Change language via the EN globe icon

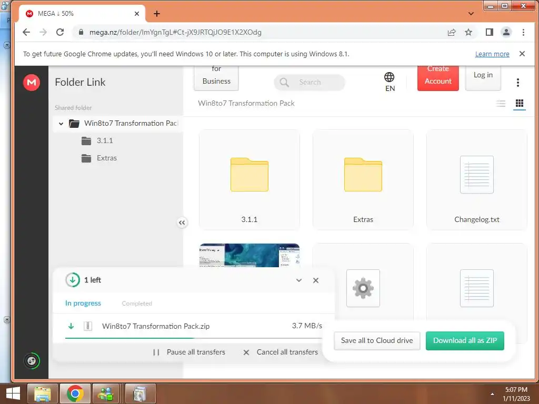pos(390,82)
